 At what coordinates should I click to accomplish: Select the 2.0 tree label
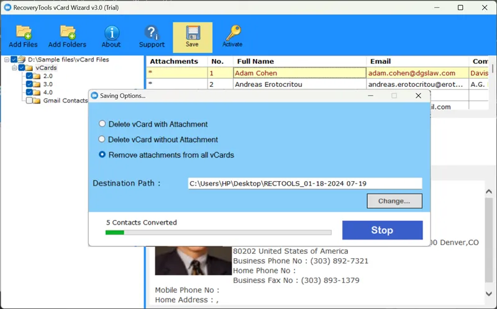pos(48,76)
